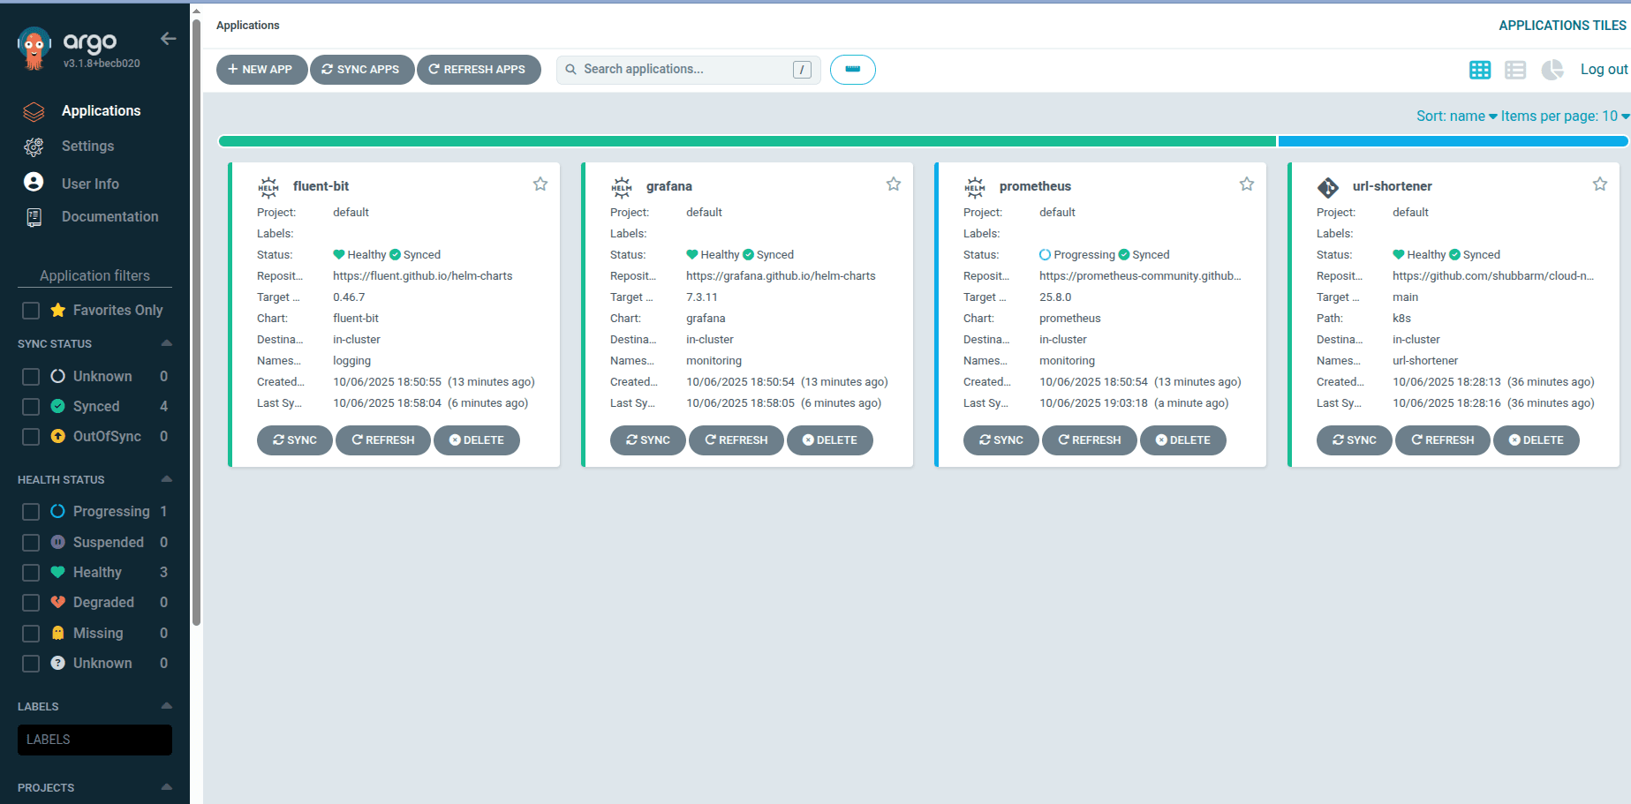Open User Info page
The image size is (1631, 804).
coord(90,184)
